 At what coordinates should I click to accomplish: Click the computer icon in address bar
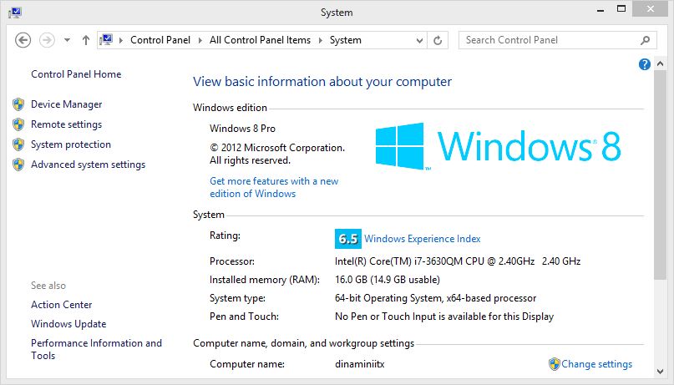106,40
